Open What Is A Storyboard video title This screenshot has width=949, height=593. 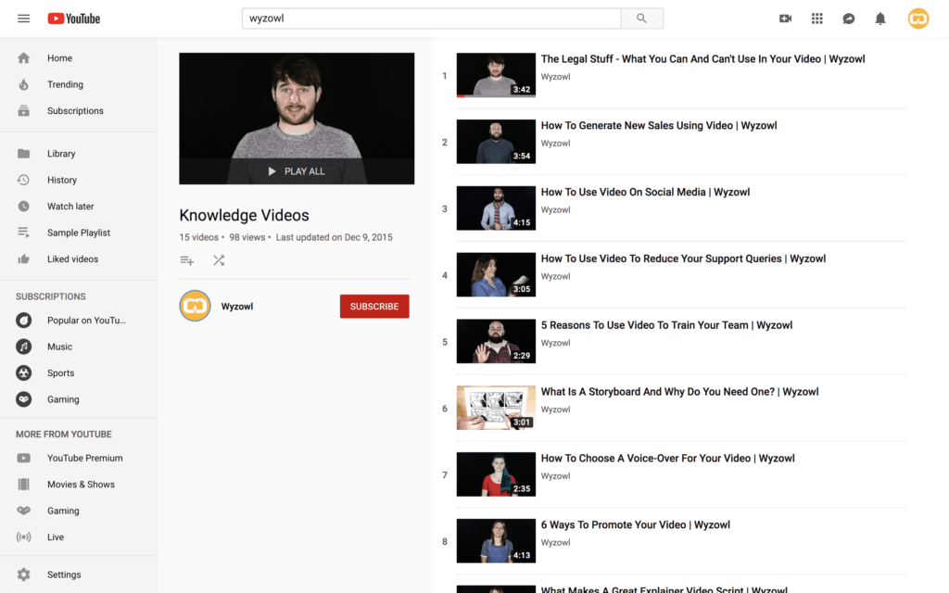click(x=679, y=392)
